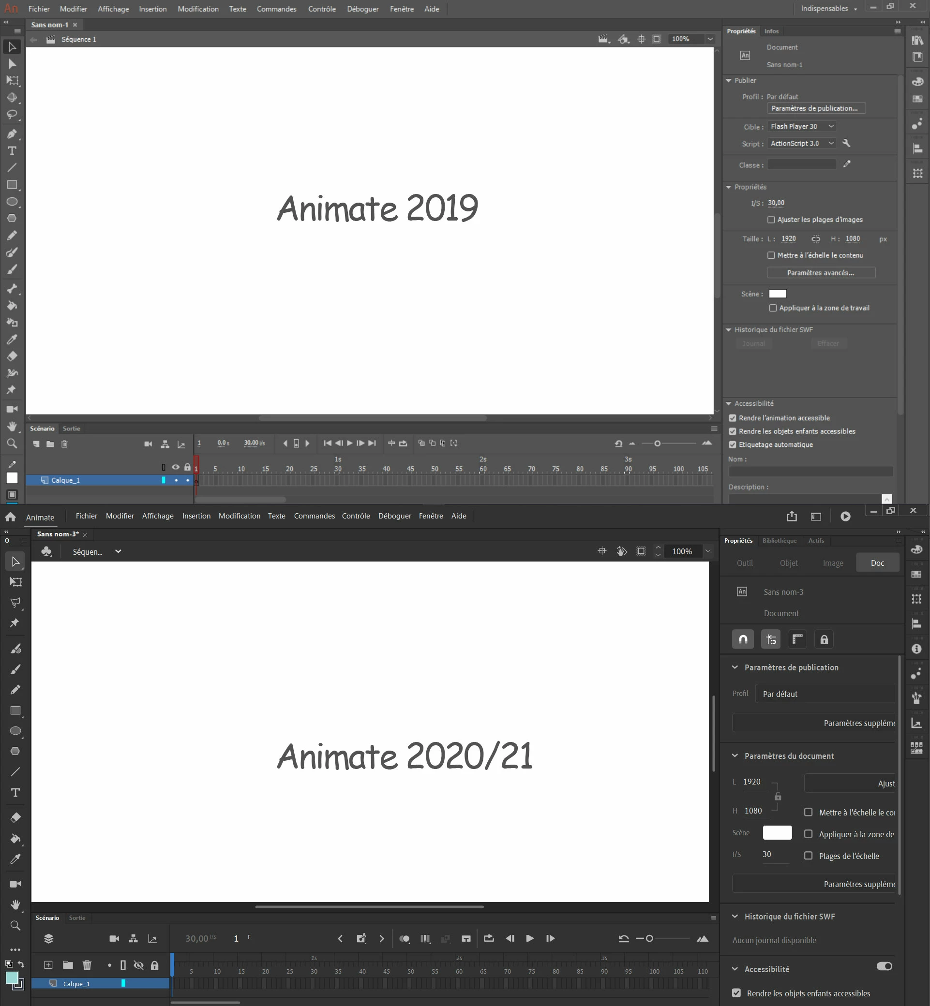
Task: Switch to the Bibliothèque tab
Action: 779,541
